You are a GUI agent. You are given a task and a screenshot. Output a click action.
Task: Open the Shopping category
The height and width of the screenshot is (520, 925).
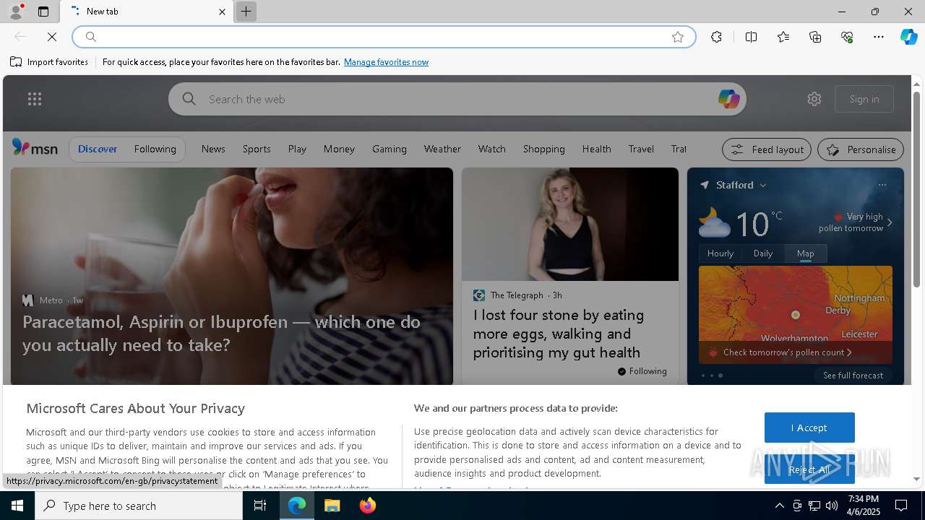tap(544, 149)
